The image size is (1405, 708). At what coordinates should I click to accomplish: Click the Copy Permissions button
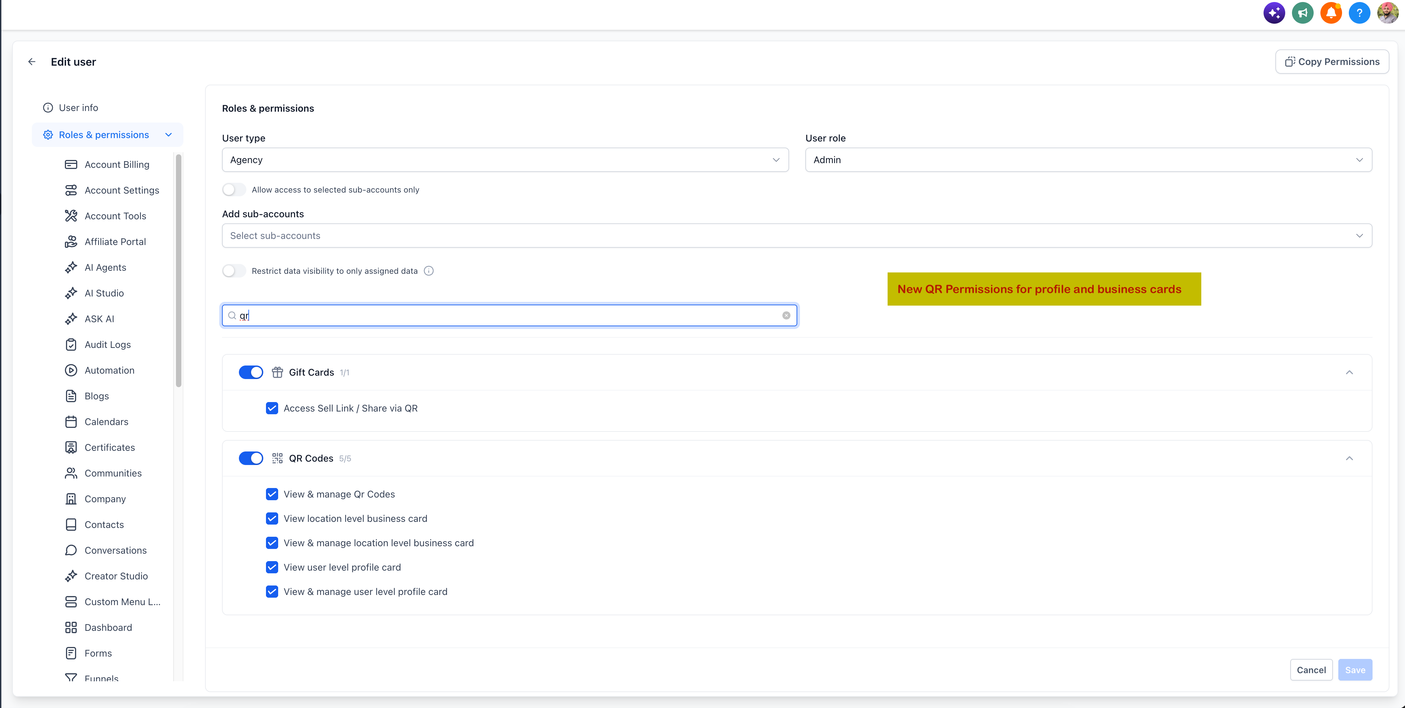coord(1332,62)
